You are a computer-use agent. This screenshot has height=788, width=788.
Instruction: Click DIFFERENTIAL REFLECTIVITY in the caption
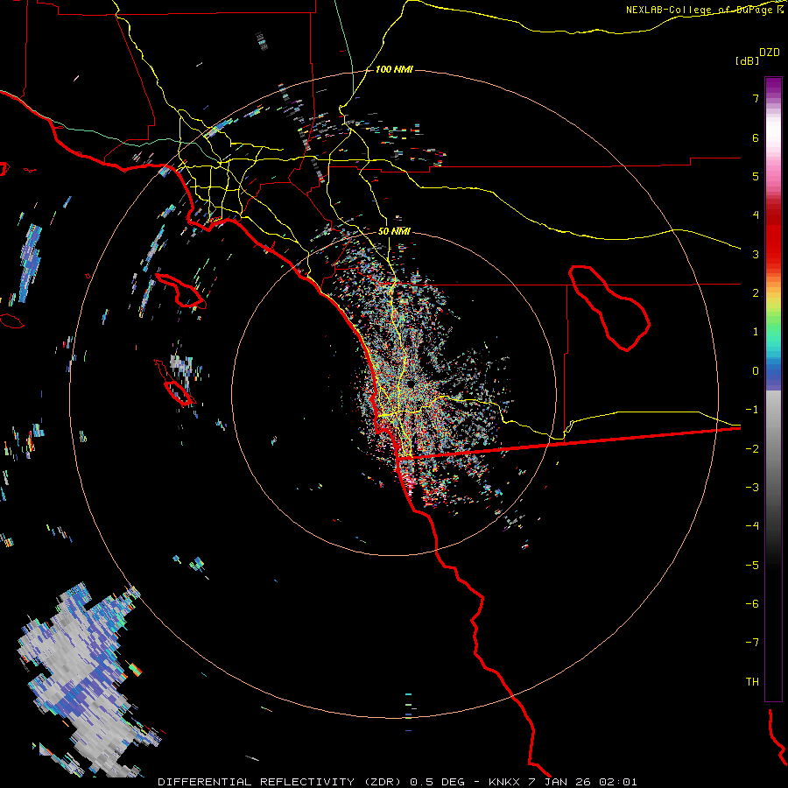pyautogui.click(x=257, y=782)
